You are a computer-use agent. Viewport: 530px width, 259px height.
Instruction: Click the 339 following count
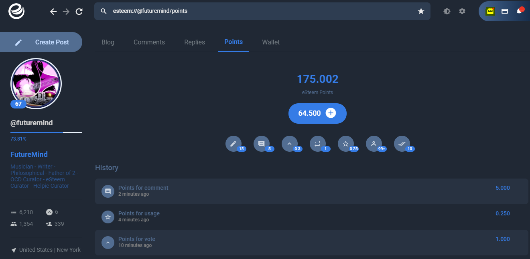(x=59, y=224)
